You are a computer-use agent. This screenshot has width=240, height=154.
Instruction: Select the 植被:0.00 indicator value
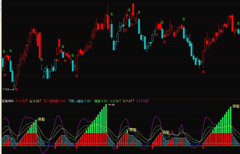pos(101,101)
